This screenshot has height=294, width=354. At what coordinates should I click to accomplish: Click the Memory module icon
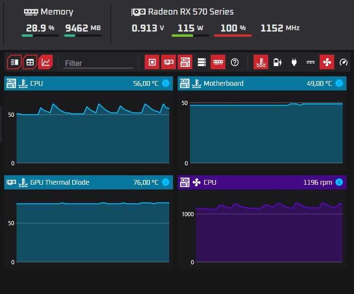coord(31,12)
